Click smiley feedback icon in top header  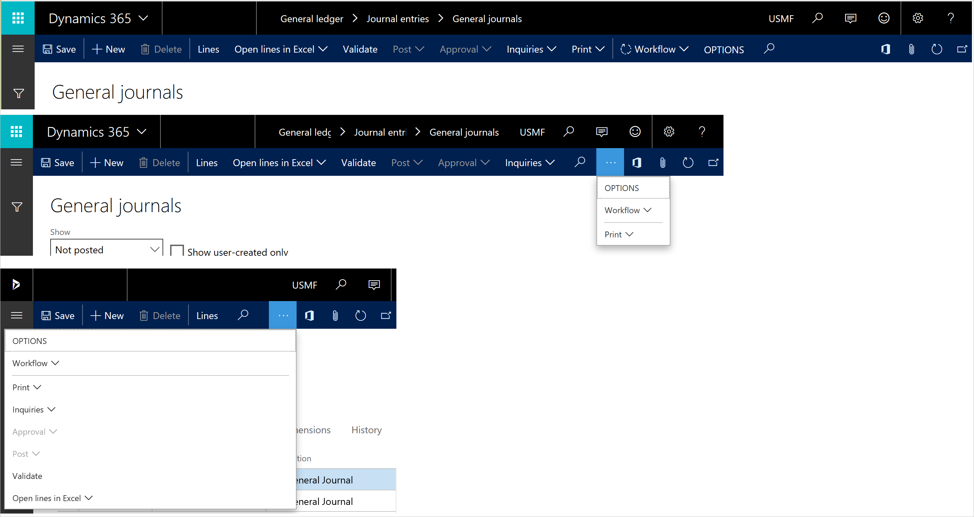(884, 18)
